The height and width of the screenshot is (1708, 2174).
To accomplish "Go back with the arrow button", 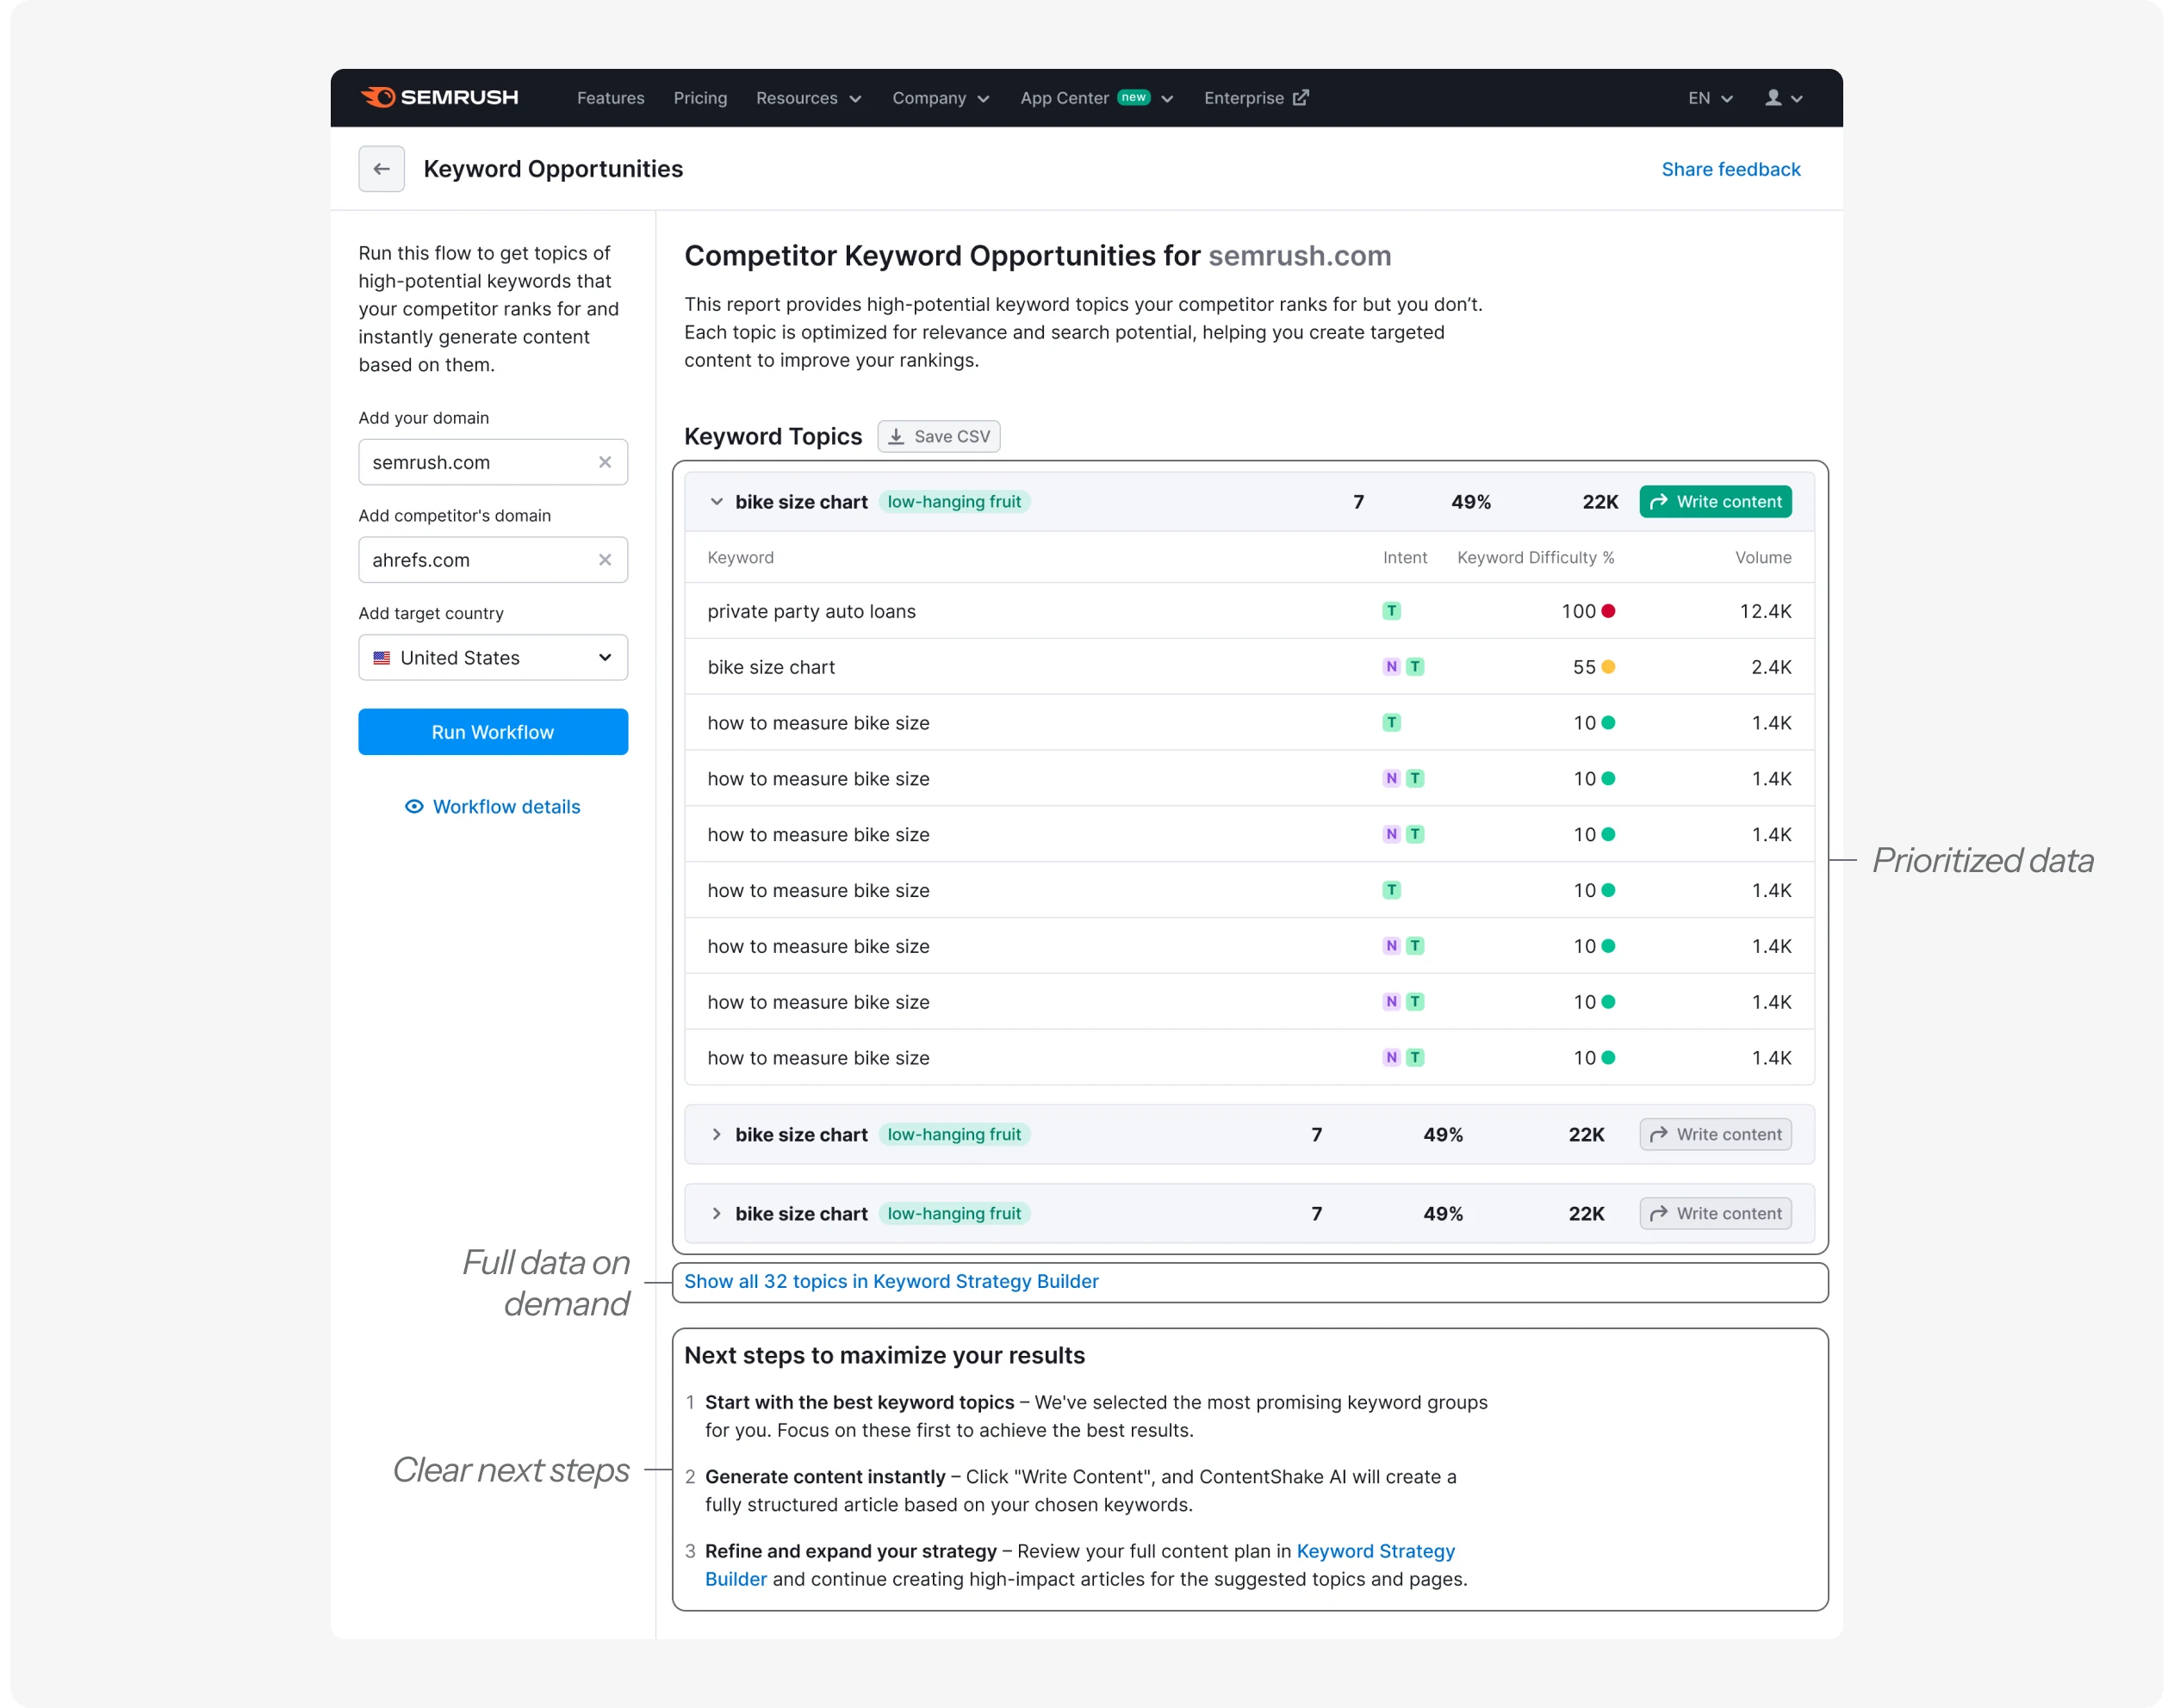I will coord(382,169).
